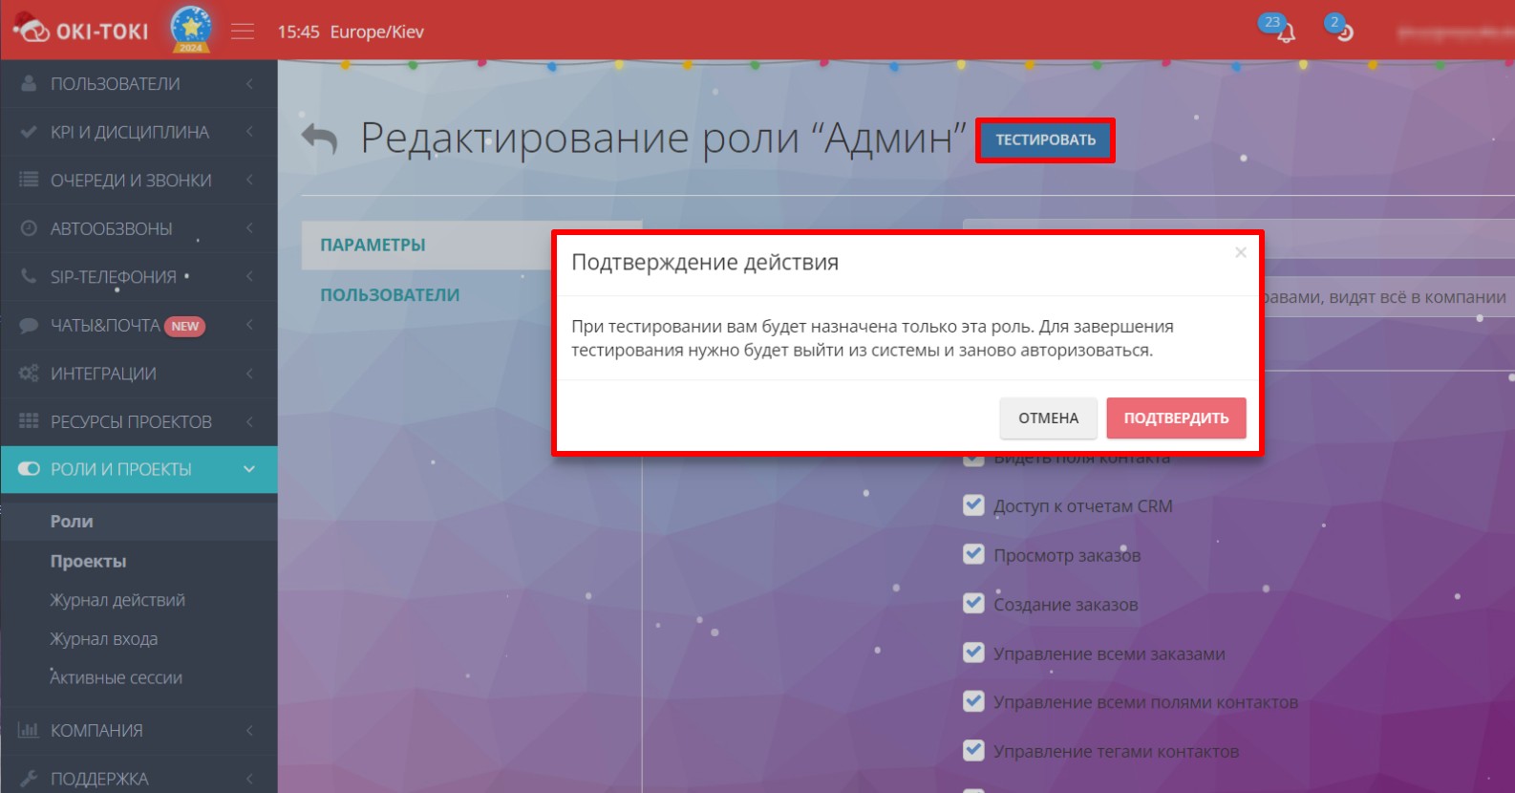Uncheck Создание заказов checkbox
The image size is (1515, 793).
coord(973,604)
